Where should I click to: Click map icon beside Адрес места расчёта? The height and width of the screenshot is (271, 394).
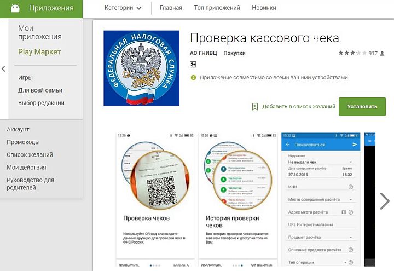pyautogui.click(x=344, y=212)
